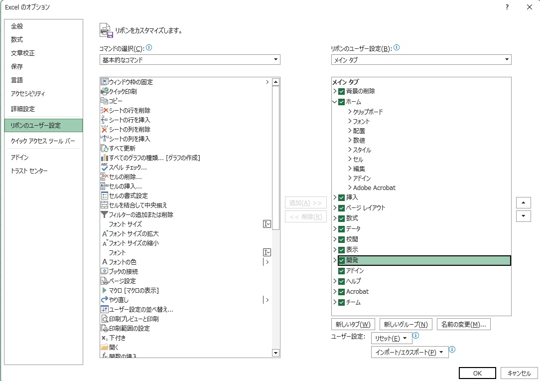Toggle the 数式 tab checkbox in tree

341,218
